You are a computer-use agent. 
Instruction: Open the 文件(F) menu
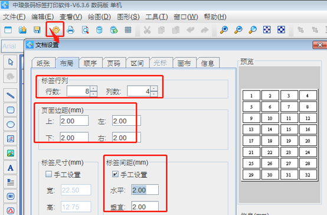(x=14, y=17)
